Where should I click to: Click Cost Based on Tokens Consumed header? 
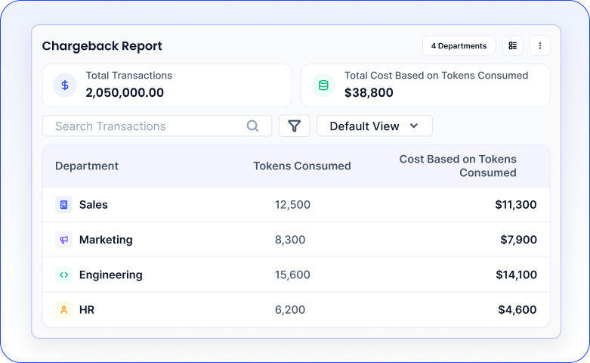458,166
